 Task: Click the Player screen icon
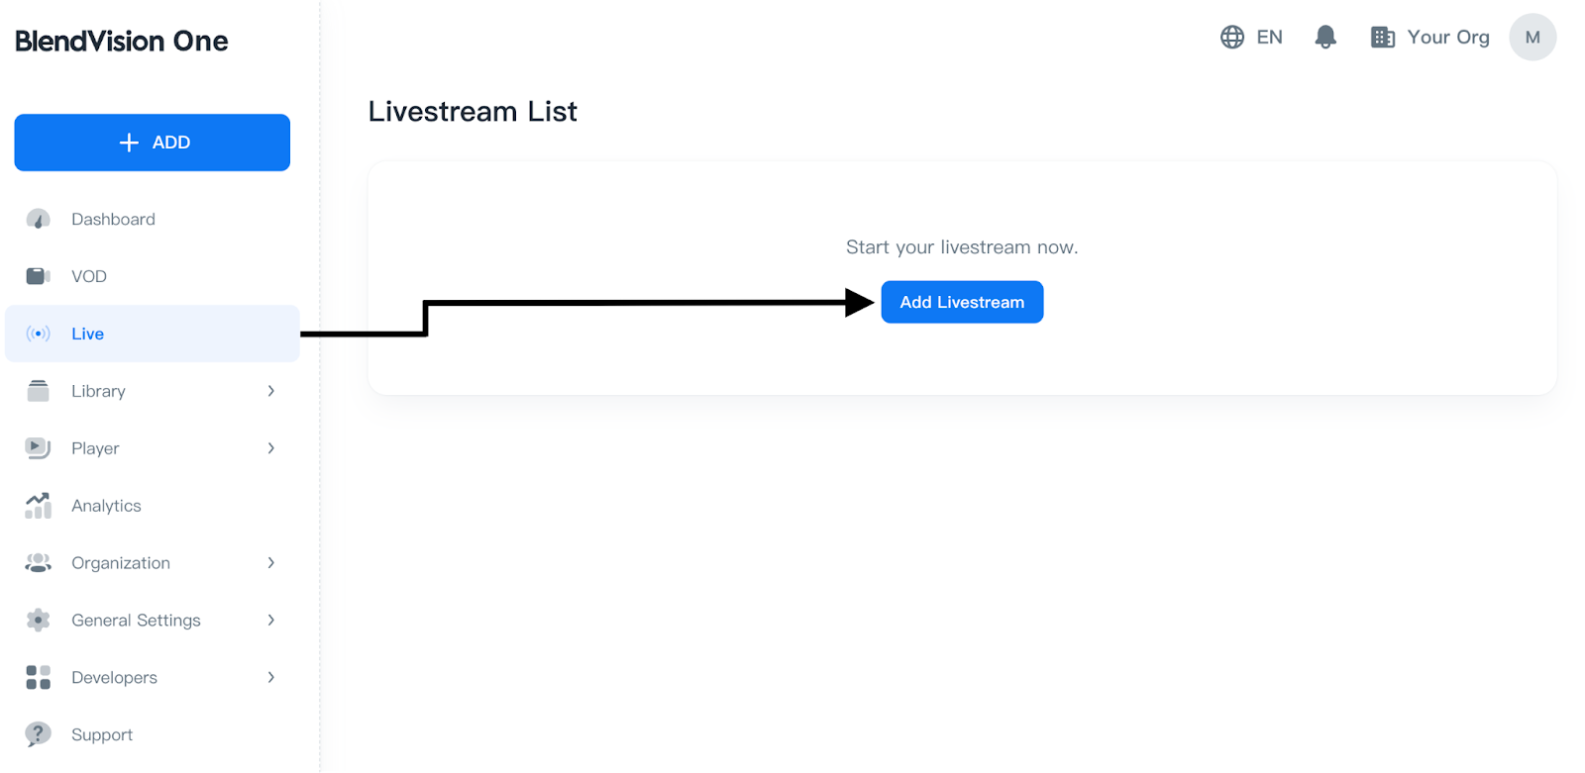[x=38, y=448]
